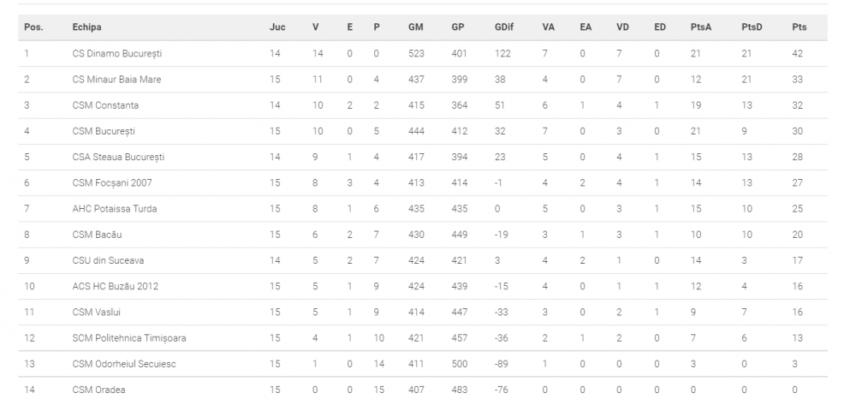Sort by the GDif column header
The height and width of the screenshot is (417, 856).
(x=504, y=27)
